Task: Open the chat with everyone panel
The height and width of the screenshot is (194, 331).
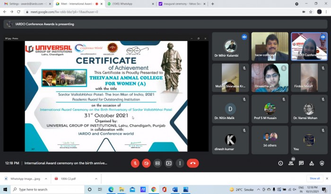Action: tap(301, 163)
